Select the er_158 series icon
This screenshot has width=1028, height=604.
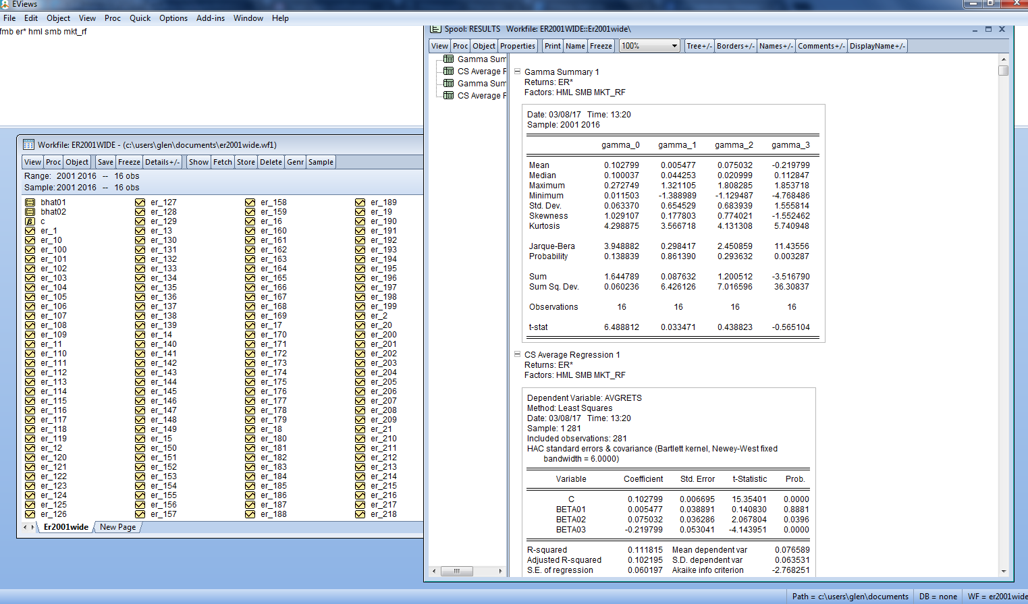[250, 202]
